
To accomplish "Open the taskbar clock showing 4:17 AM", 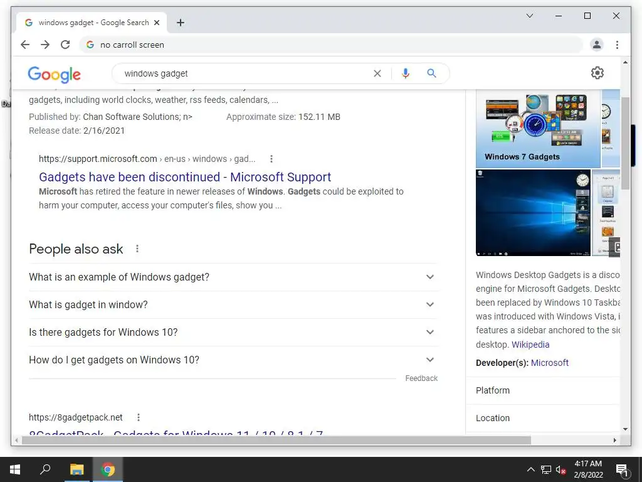I will point(588,469).
